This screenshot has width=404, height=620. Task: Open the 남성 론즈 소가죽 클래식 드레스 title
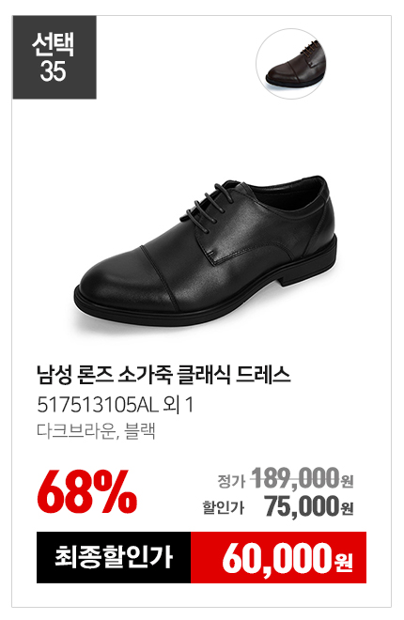tap(163, 375)
